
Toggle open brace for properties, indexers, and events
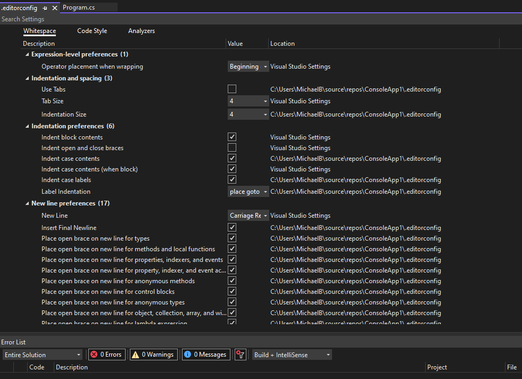(232, 259)
